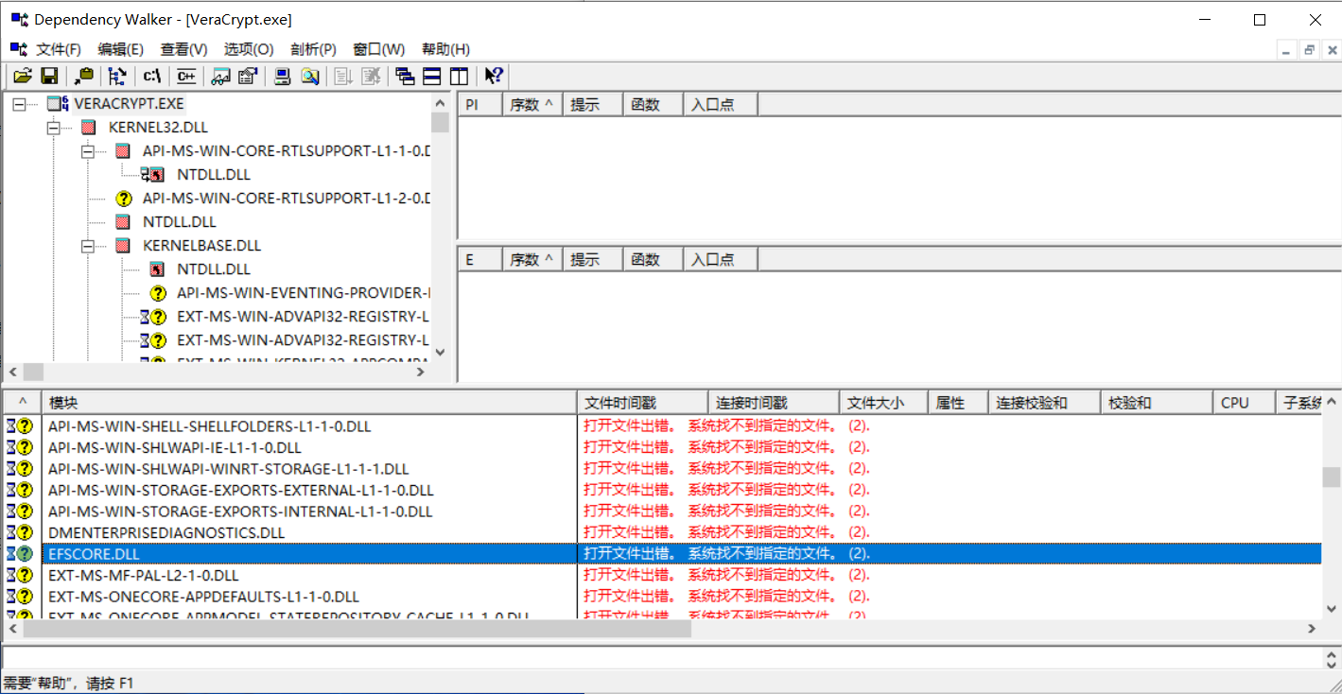Click the Copy toolbar icon

point(84,77)
